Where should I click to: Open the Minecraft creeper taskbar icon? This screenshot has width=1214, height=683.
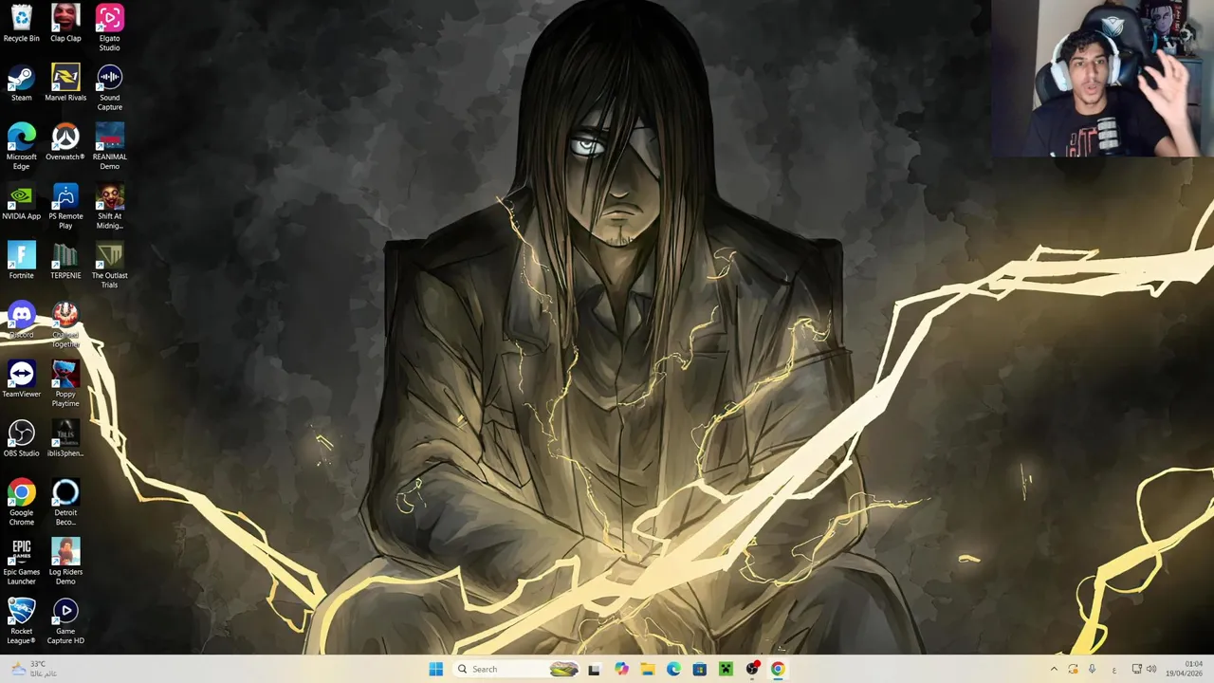[x=726, y=669]
